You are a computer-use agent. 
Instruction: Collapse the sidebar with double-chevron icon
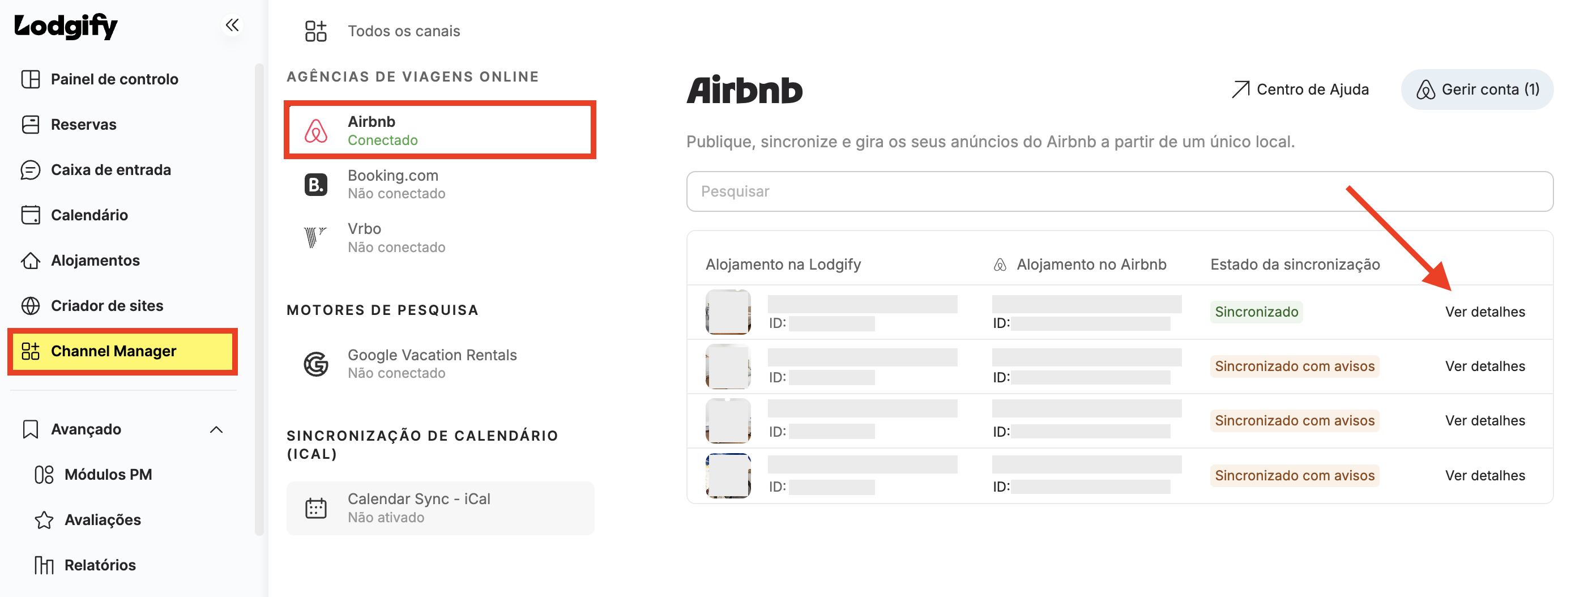click(x=232, y=25)
